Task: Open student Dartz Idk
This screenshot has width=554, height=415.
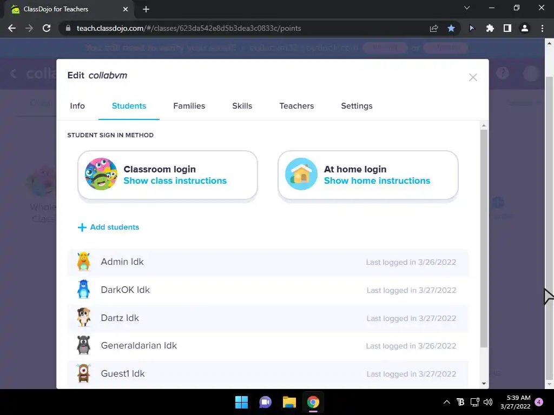Action: coord(268,318)
